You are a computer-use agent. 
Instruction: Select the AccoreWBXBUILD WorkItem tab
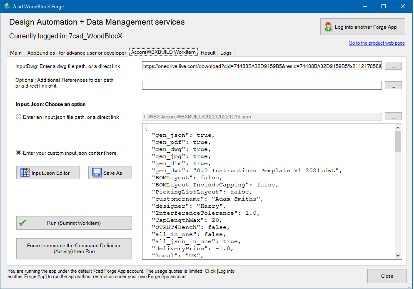tap(163, 52)
